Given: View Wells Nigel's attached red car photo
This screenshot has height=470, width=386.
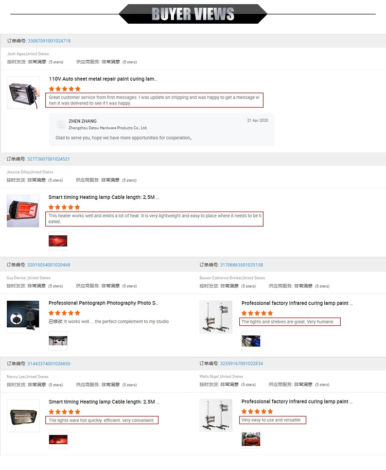Looking at the screenshot, I should (x=251, y=439).
